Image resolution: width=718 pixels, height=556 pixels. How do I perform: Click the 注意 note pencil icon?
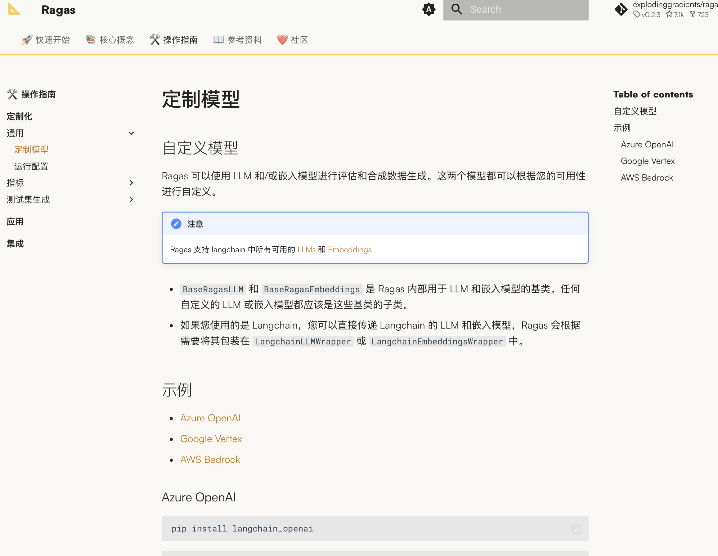click(x=176, y=224)
